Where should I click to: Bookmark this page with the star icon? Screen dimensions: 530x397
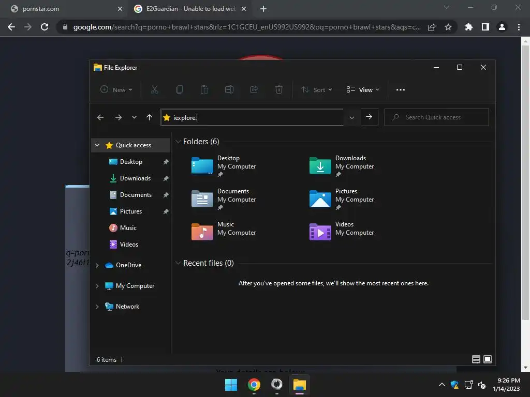(x=448, y=27)
